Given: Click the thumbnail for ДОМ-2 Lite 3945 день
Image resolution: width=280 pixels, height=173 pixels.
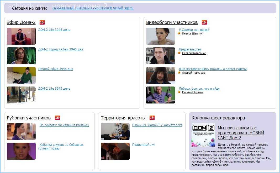Looking at the screenshot, I should tap(21, 95).
